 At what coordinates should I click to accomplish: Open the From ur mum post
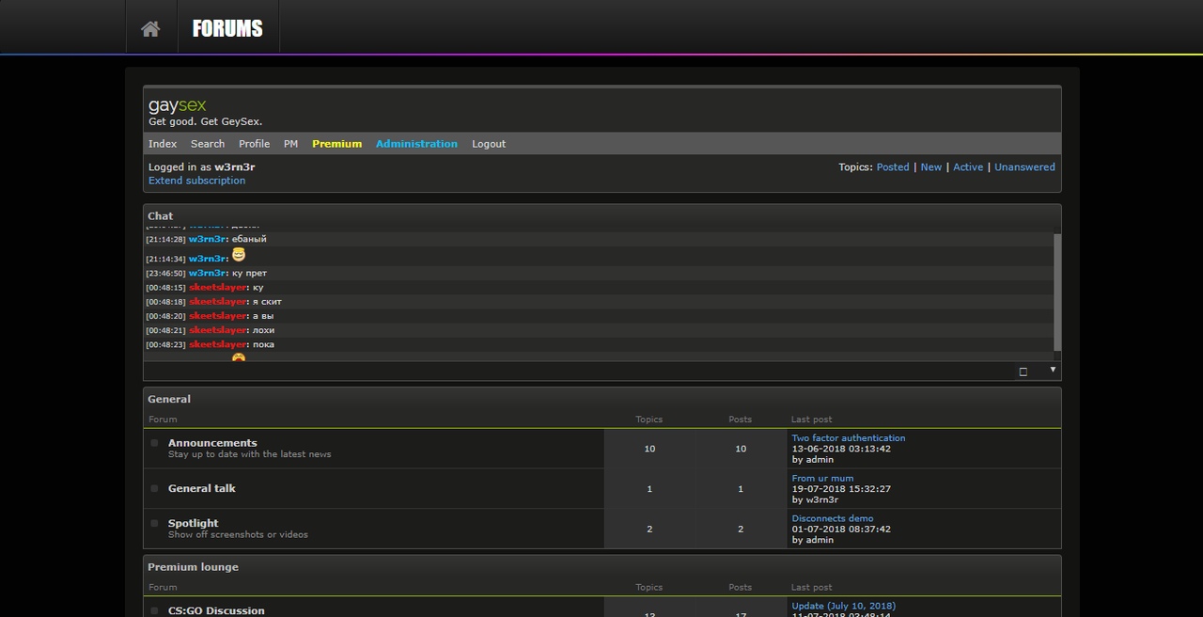(822, 479)
